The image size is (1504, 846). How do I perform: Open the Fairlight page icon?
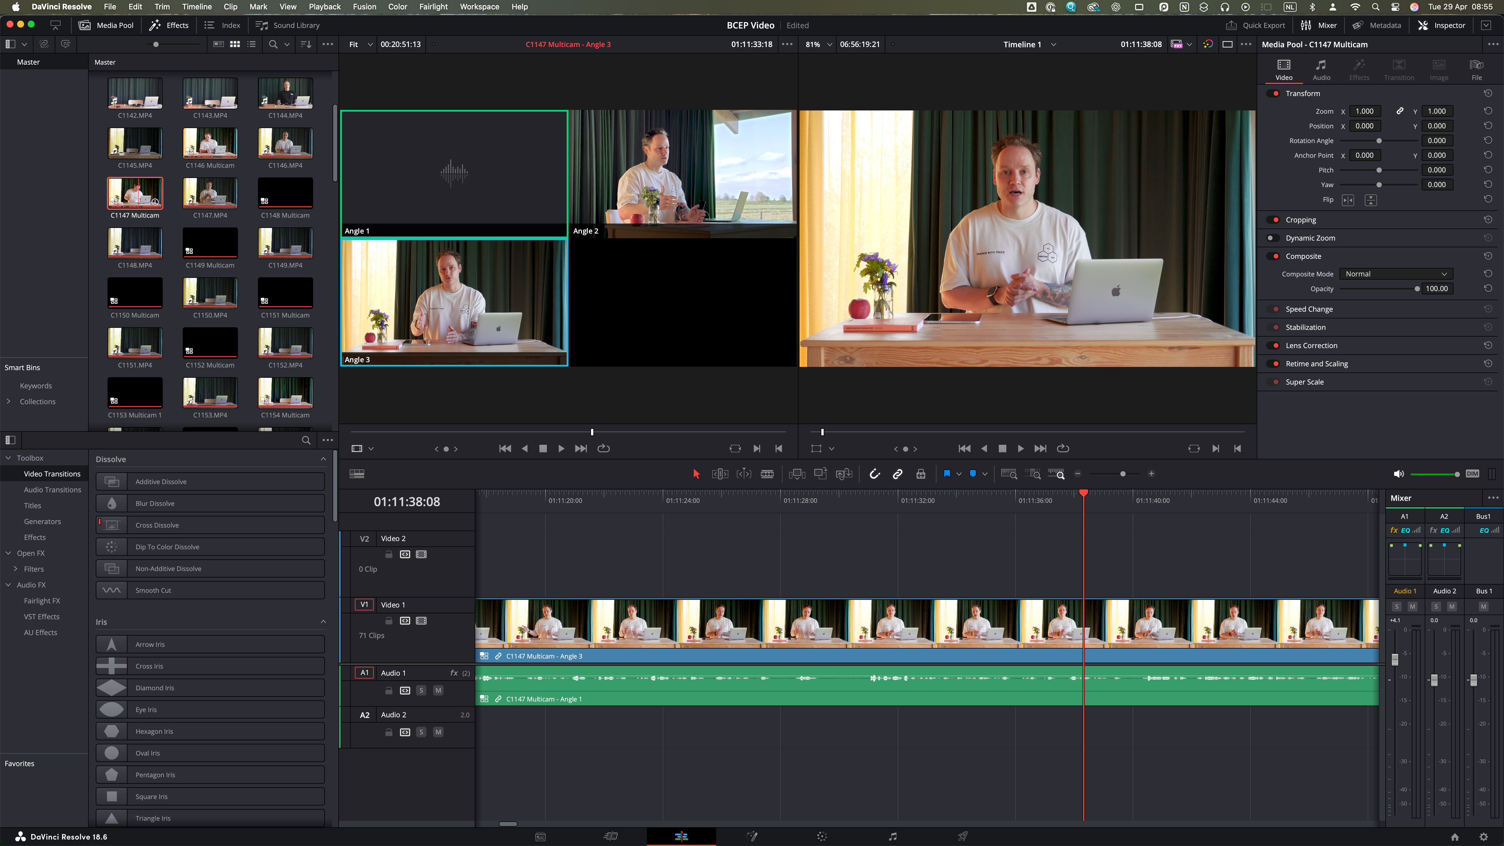click(x=892, y=837)
